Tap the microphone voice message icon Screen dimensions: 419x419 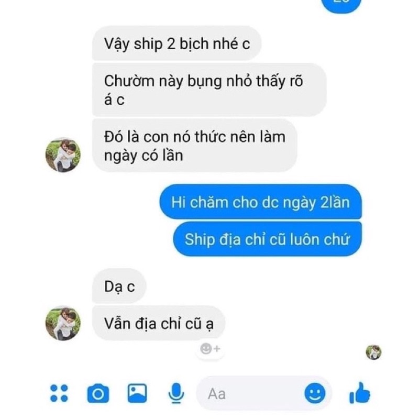(176, 393)
